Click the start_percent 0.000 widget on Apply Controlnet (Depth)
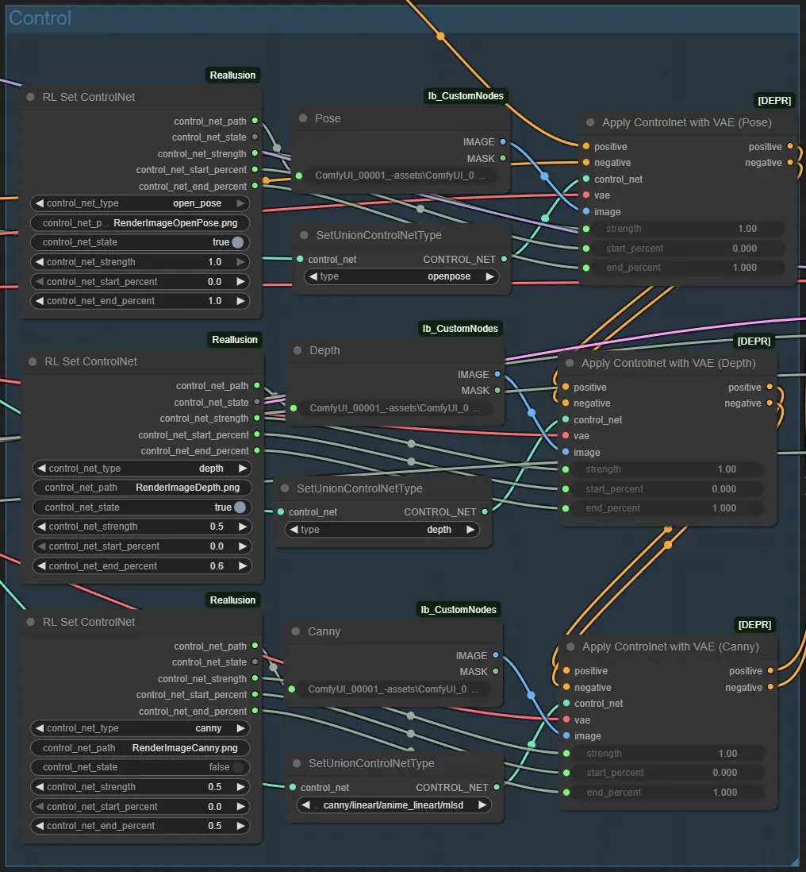 [x=666, y=489]
